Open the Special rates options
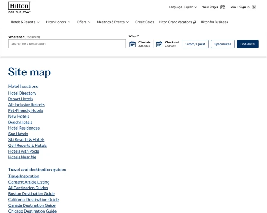Viewport: 267px width, 213px height. 222,44
